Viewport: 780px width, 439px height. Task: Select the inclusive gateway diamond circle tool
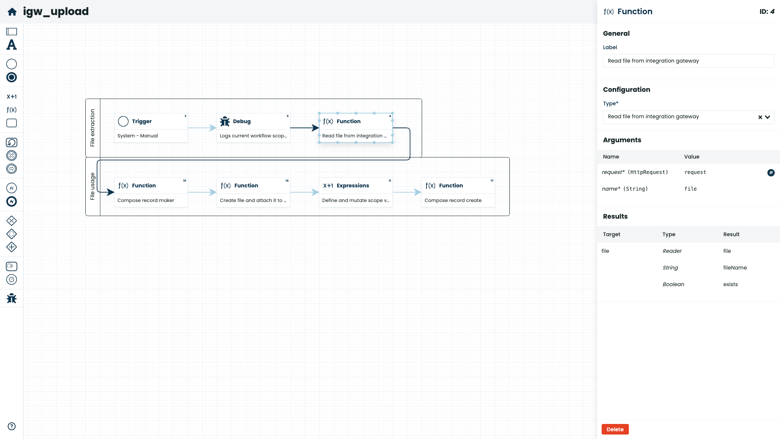pos(11,234)
